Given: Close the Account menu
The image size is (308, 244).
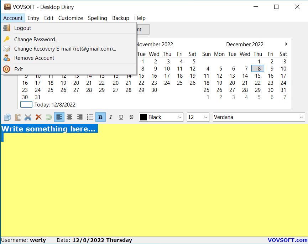Looking at the screenshot, I should click(13, 18).
